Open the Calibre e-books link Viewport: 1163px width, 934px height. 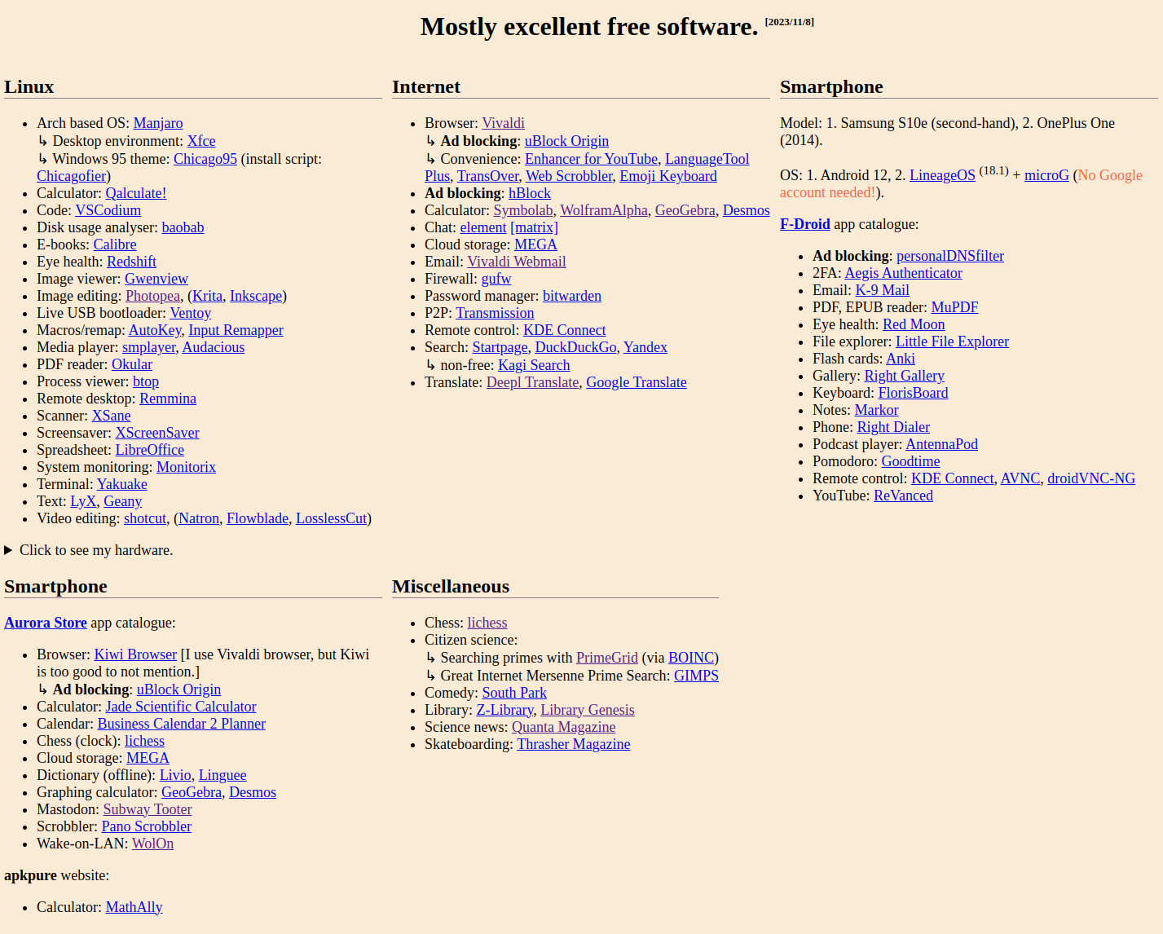(x=115, y=245)
